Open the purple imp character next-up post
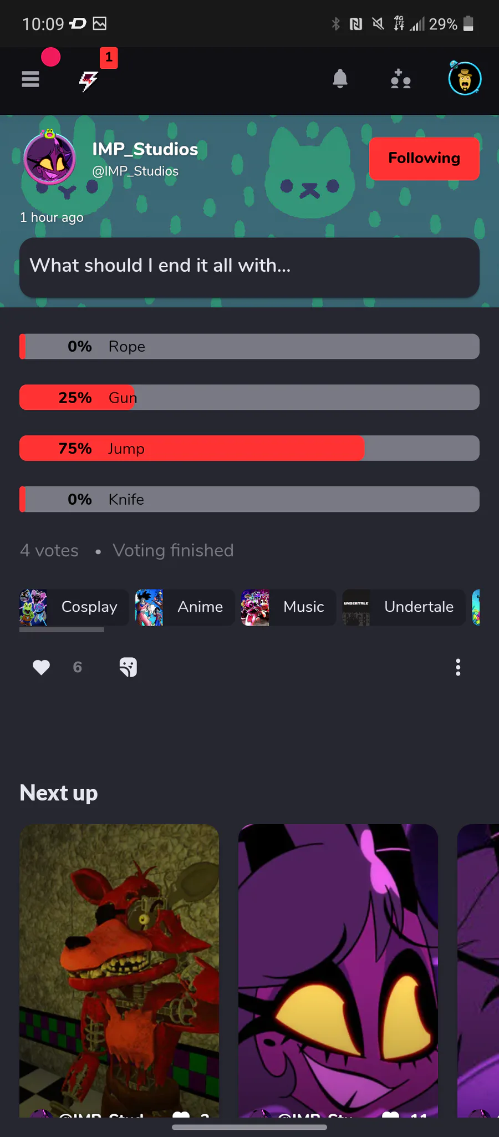This screenshot has width=499, height=1137. 338,971
